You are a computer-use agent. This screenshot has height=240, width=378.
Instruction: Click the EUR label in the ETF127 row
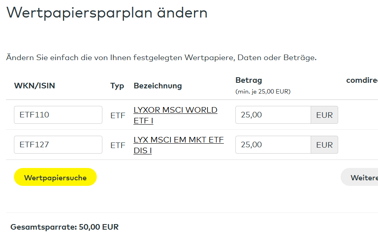(324, 145)
